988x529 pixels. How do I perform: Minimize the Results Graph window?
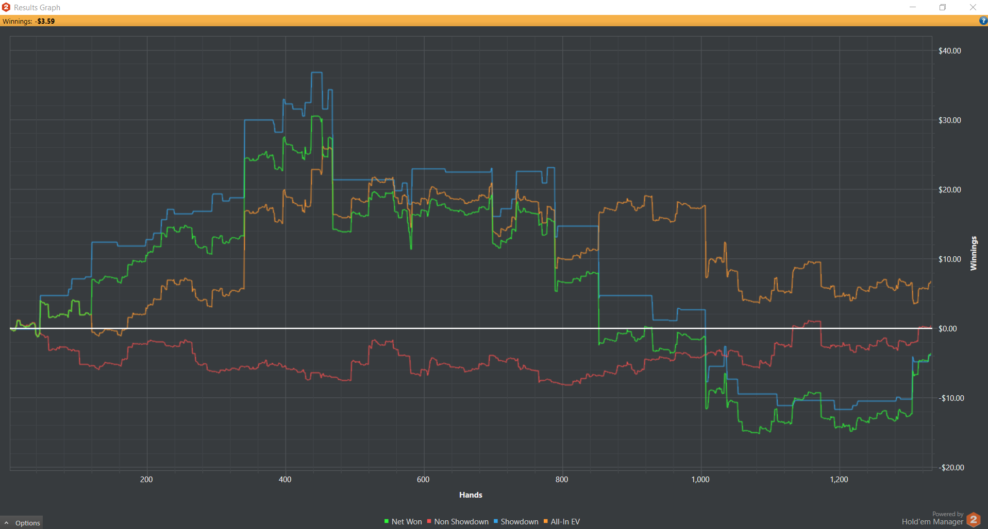pyautogui.click(x=913, y=7)
